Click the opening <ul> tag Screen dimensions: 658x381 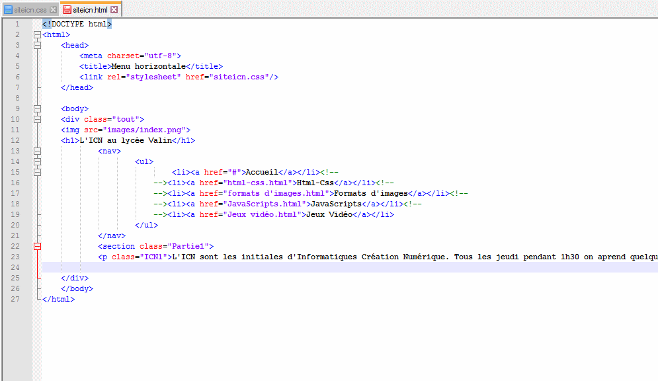click(144, 161)
